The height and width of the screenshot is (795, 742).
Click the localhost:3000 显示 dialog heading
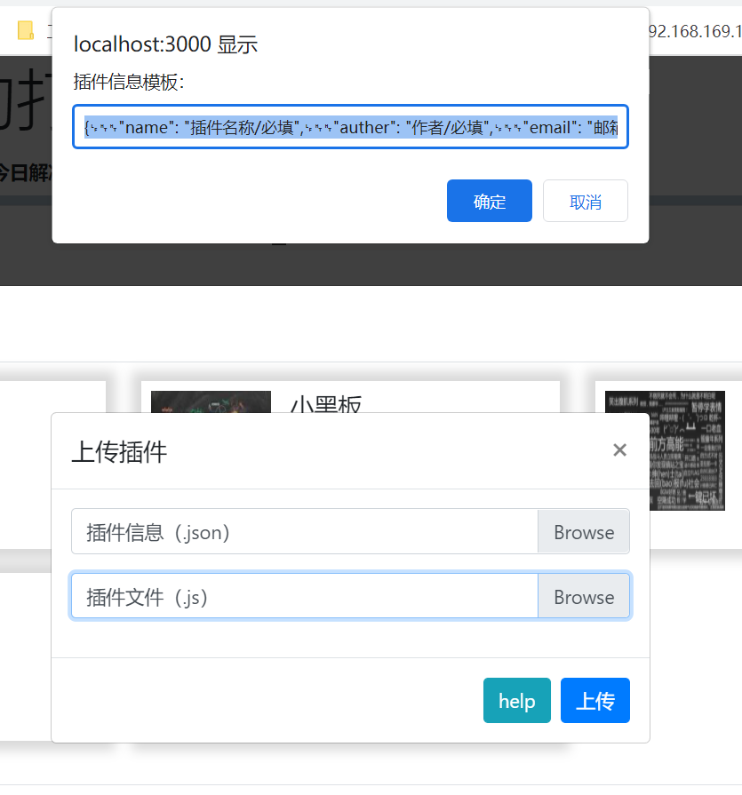165,44
